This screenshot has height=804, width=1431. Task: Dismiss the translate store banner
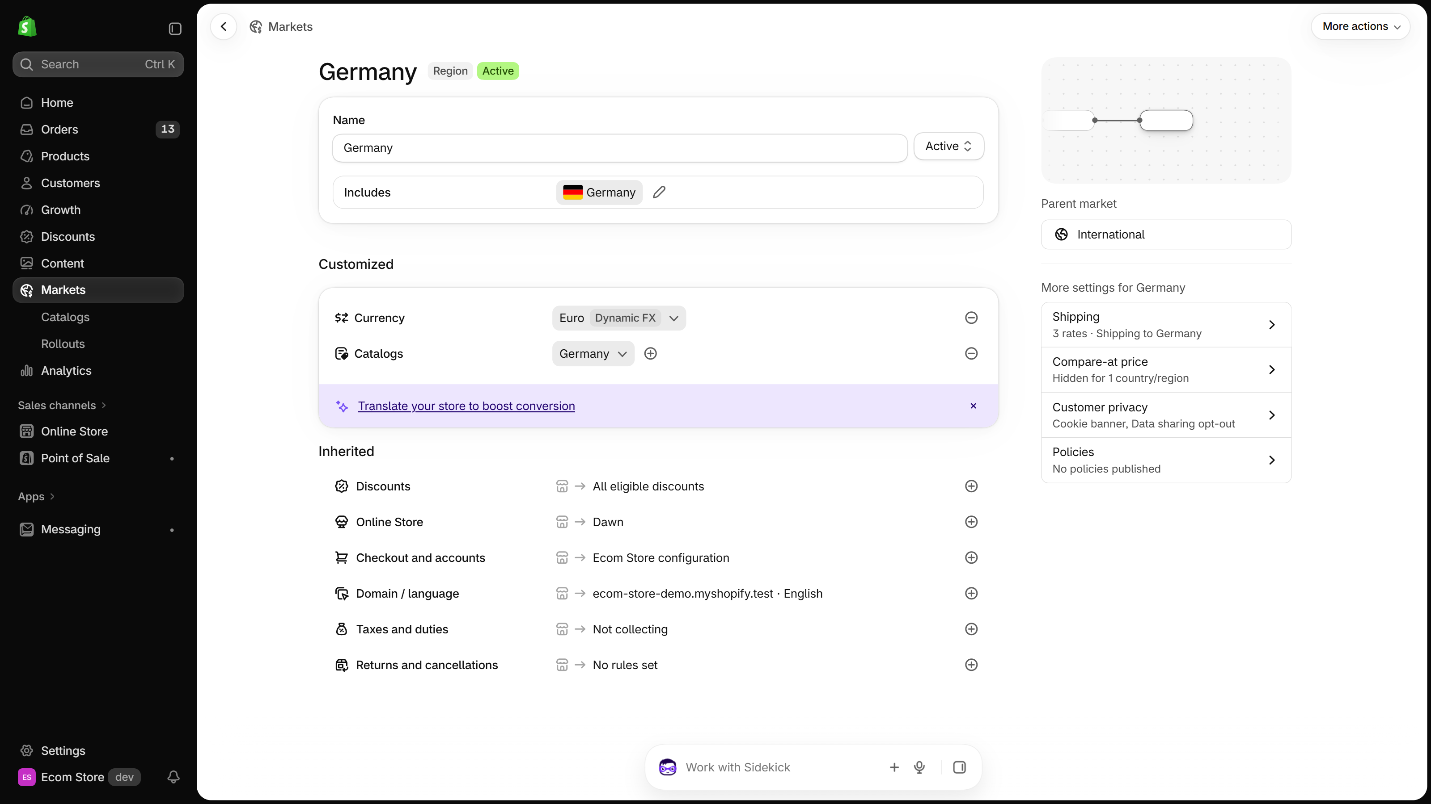coord(973,406)
